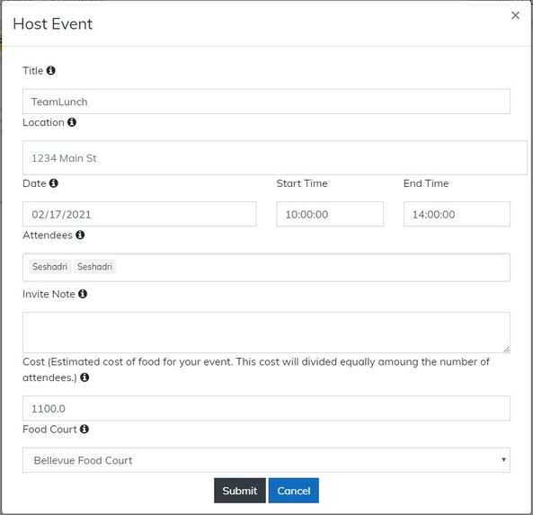Click the Food Court info icon
The height and width of the screenshot is (515, 533).
84,429
